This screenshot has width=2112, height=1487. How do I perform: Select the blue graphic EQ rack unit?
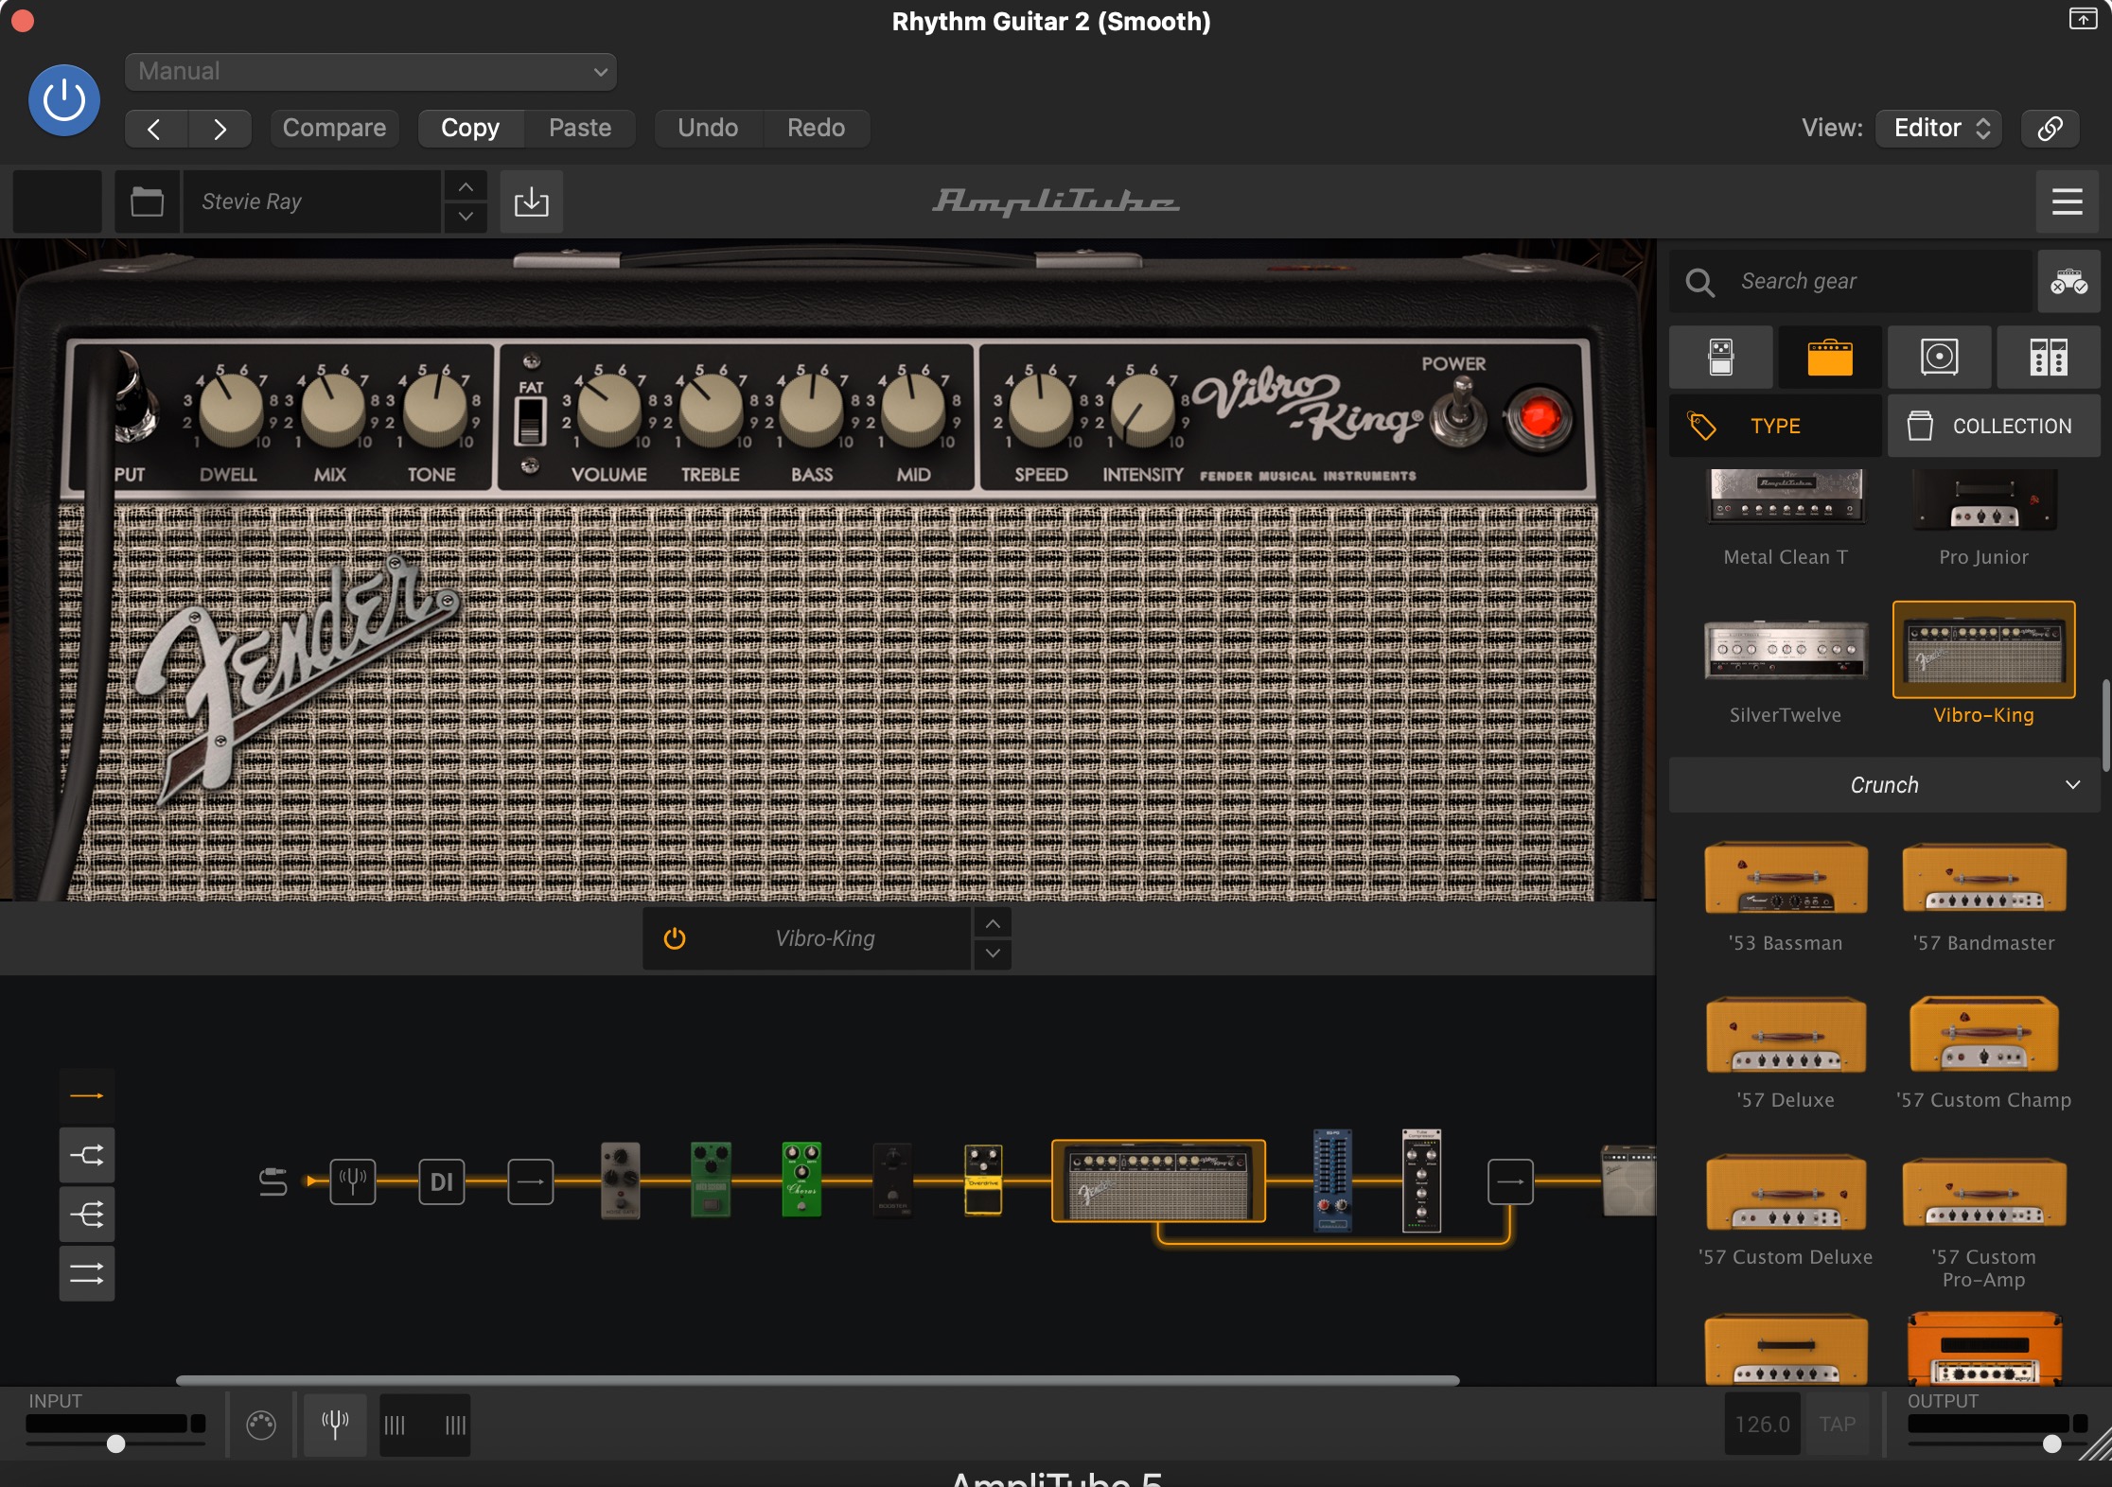[1332, 1180]
